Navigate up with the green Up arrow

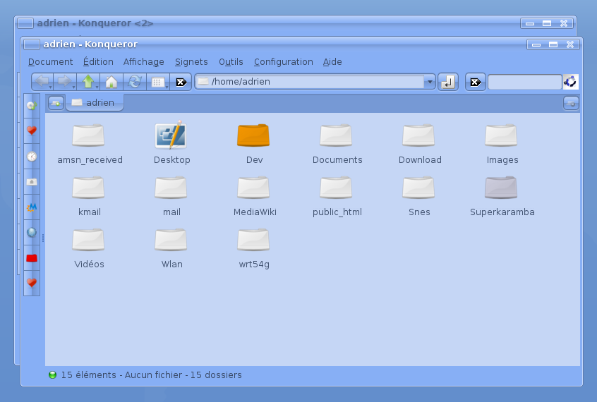click(88, 82)
